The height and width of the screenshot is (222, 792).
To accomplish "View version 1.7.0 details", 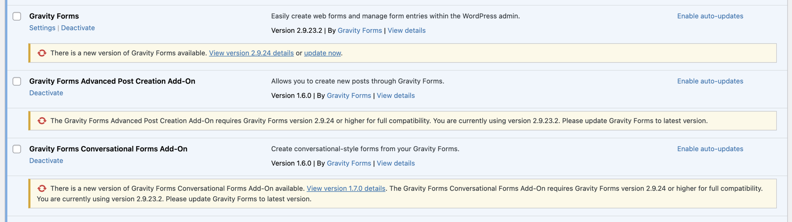I will point(346,188).
